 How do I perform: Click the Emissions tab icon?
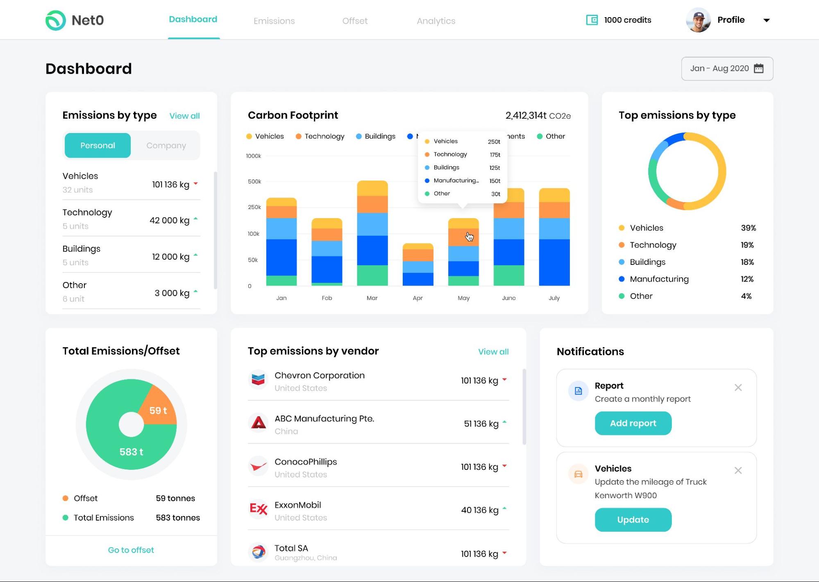(274, 20)
